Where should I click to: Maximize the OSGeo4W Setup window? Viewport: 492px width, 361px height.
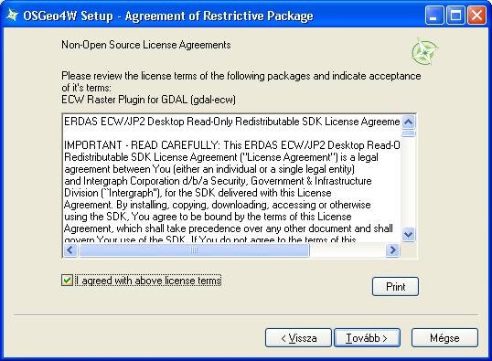pyautogui.click(x=455, y=15)
